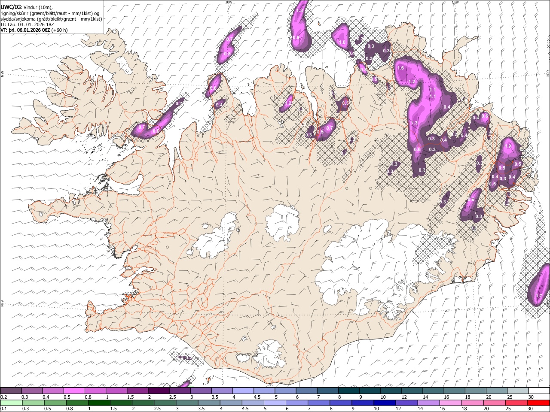The height and width of the screenshot is (412, 550).
Task: Select the 'rigning/skúrir' legend description line
Action: [x=50, y=13]
